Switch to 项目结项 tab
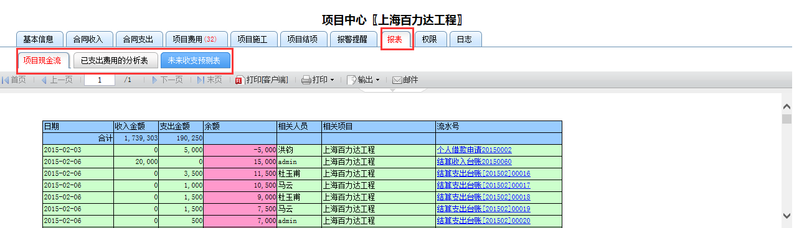This screenshot has width=794, height=228. [x=303, y=39]
